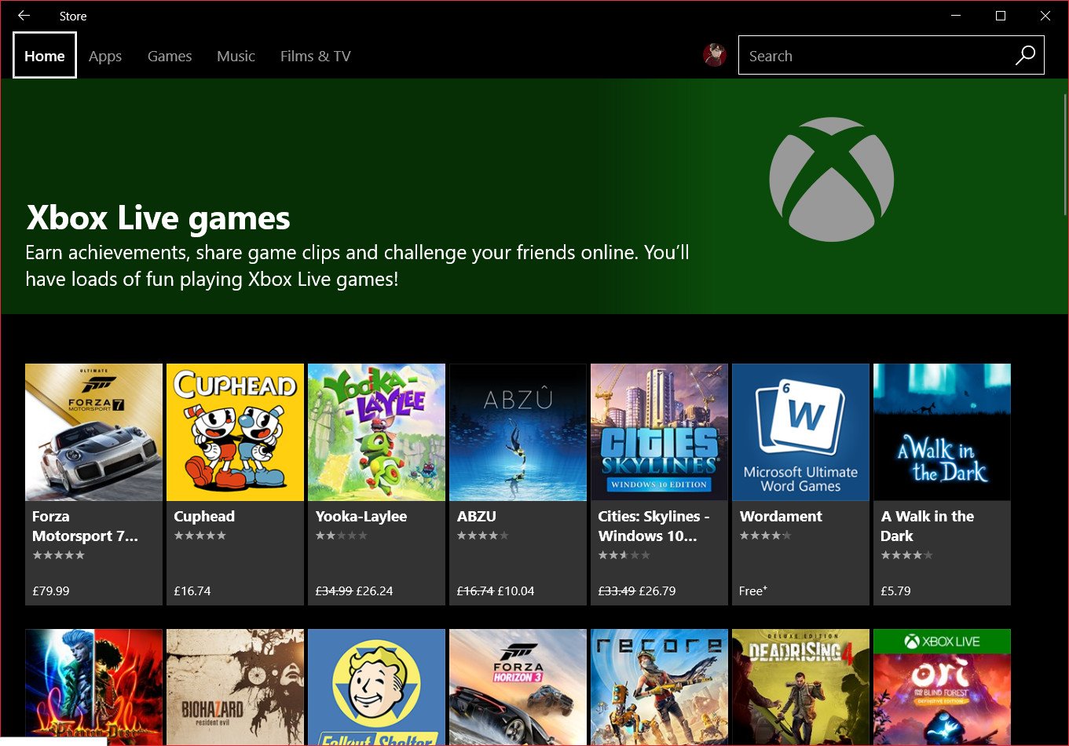
Task: Open the Cities Skylines cover art
Action: click(x=660, y=432)
